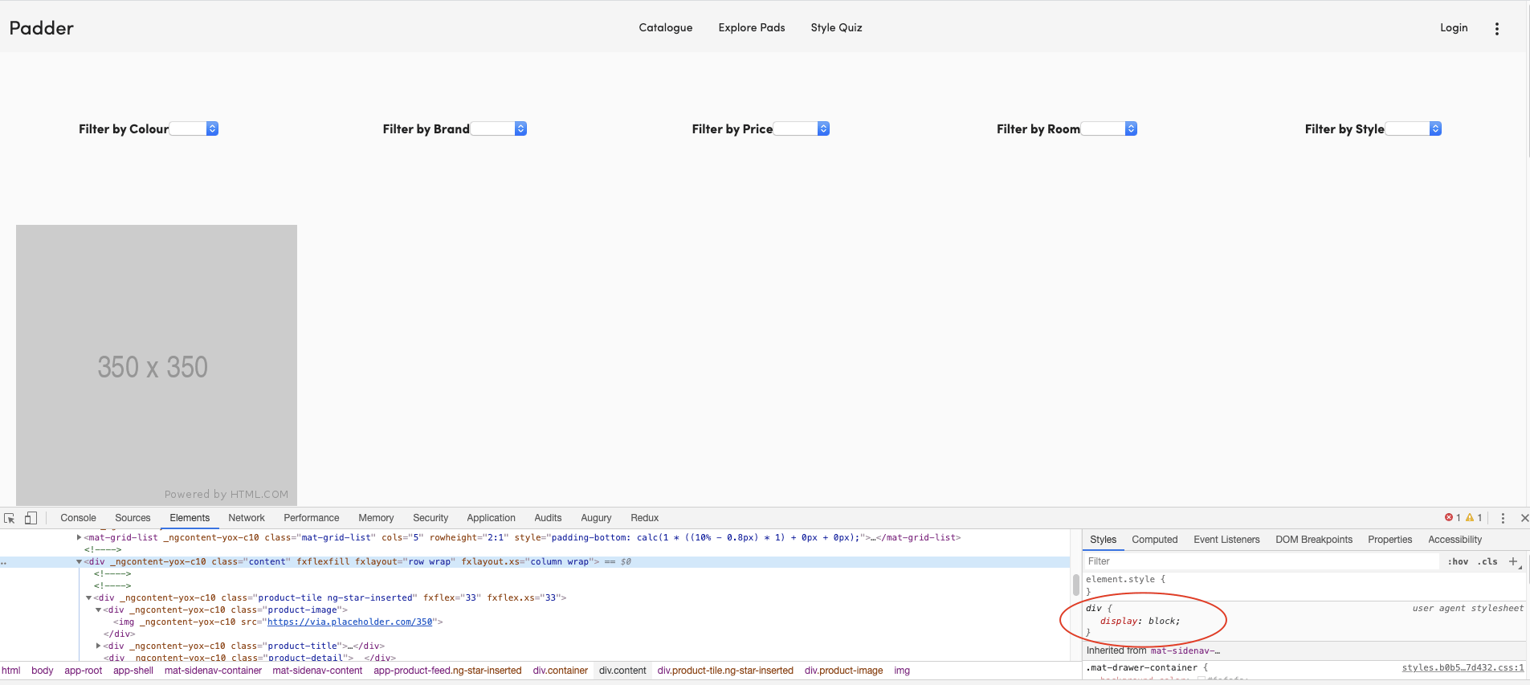Open the Accessibility sidebar tab
The height and width of the screenshot is (685, 1530).
coord(1455,540)
